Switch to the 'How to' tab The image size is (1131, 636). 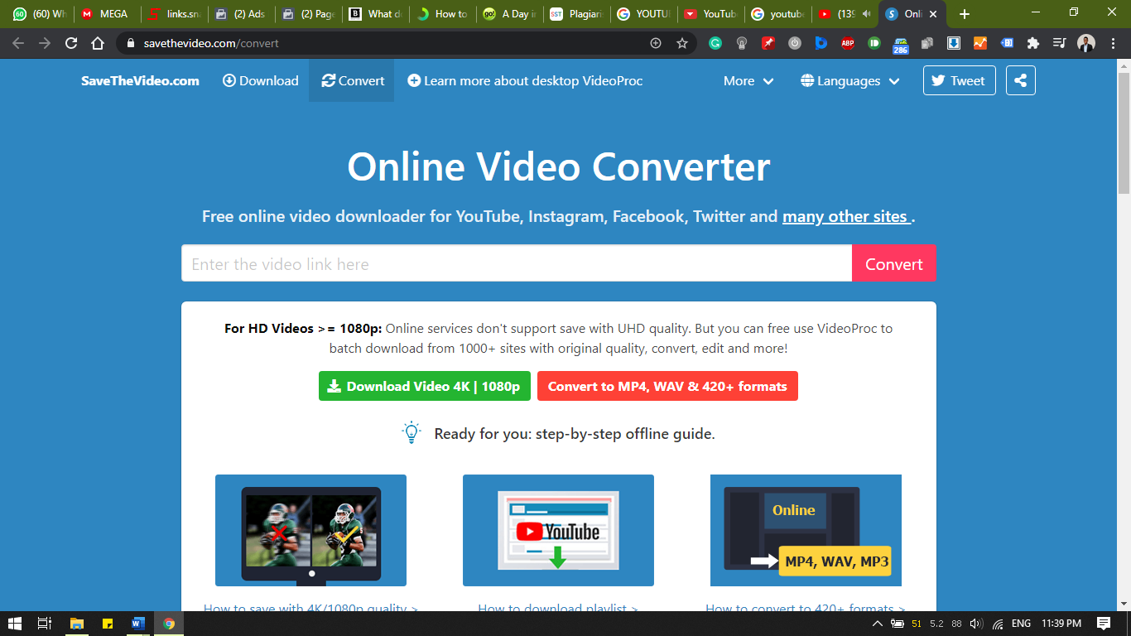(x=442, y=14)
